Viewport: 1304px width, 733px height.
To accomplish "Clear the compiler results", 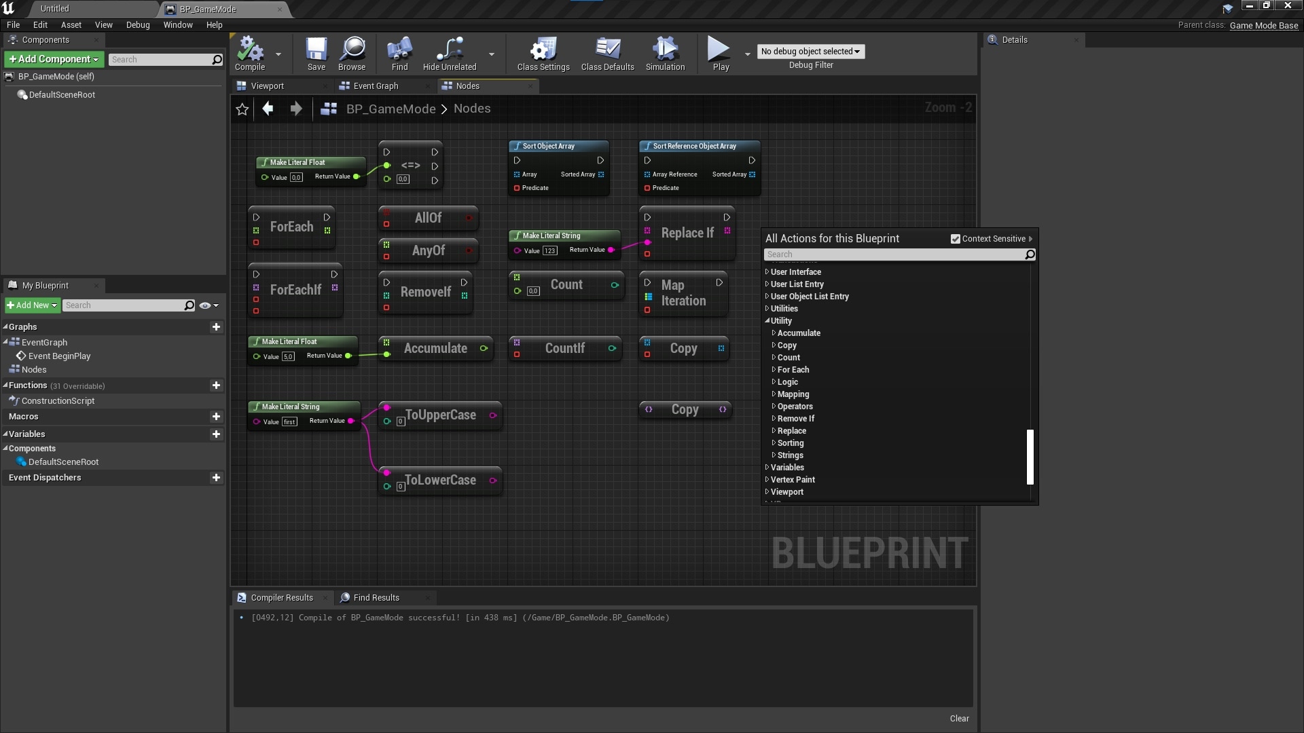I will pos(959,719).
